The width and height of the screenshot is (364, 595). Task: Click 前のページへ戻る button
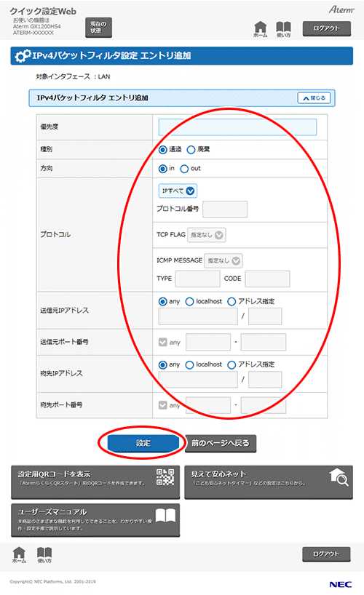click(x=221, y=443)
